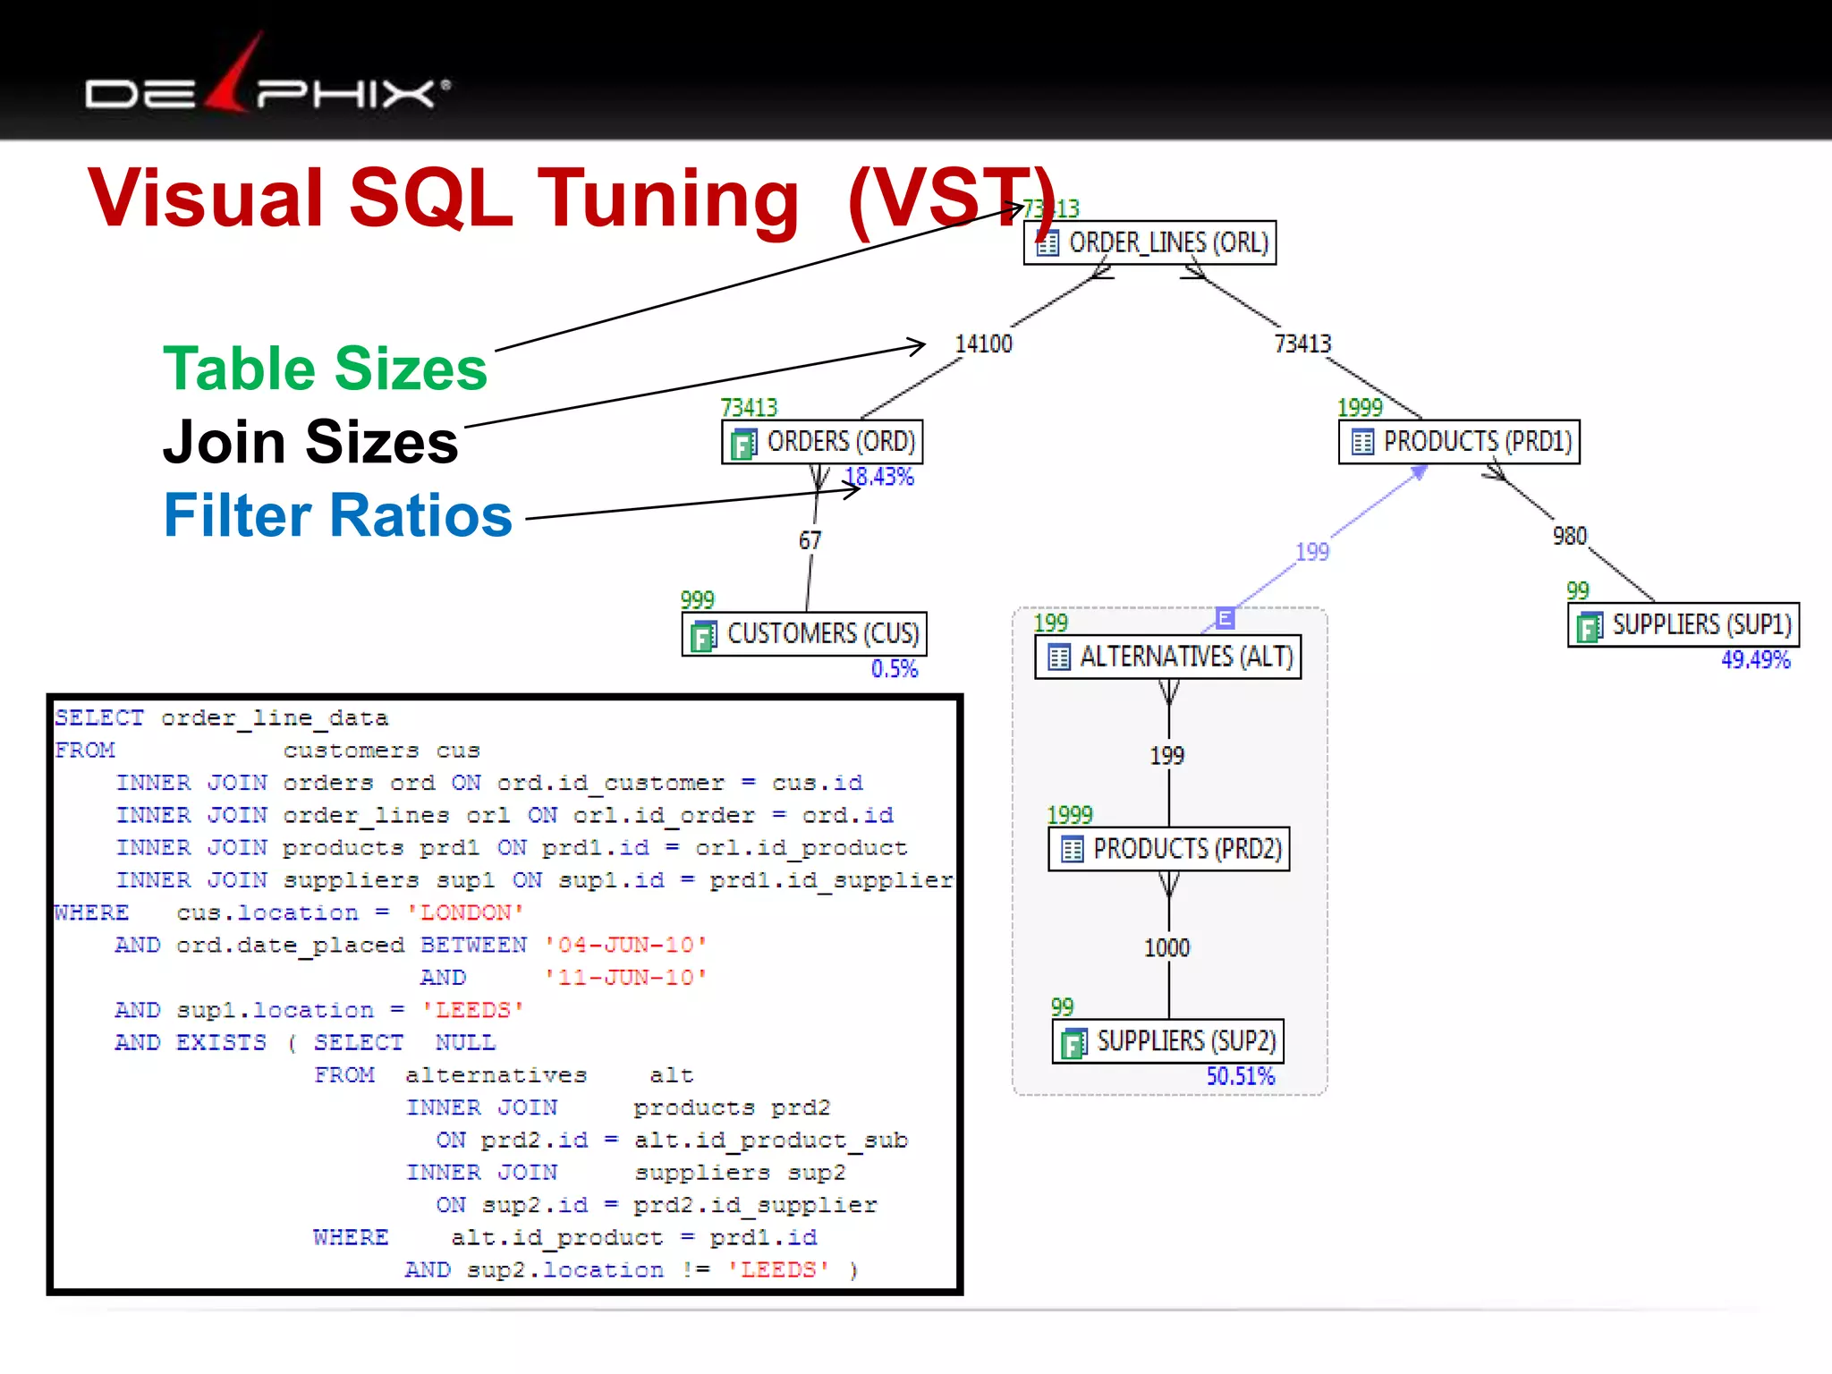Click the filtered-table icon on ORDERS (ORD)
The height and width of the screenshot is (1374, 1832).
744,443
